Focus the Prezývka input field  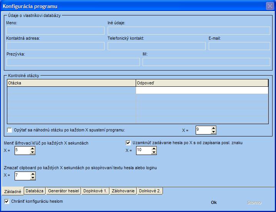click(x=73, y=62)
